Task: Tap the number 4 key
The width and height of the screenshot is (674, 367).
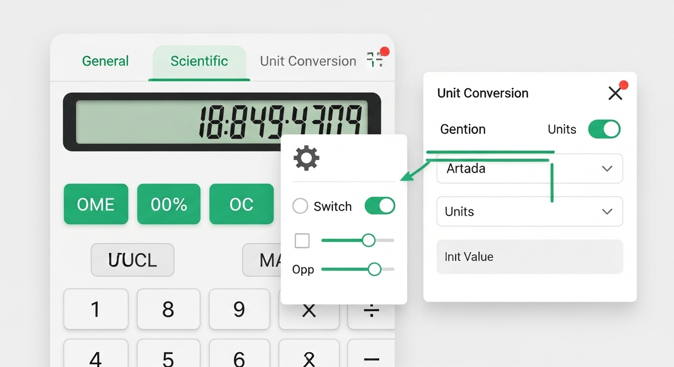Action: tap(96, 354)
